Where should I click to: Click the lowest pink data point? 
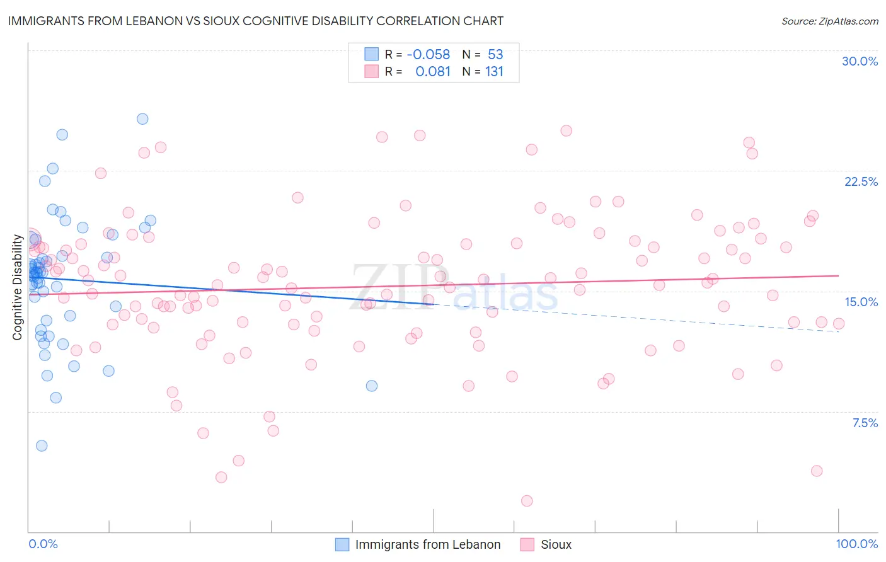pyautogui.click(x=527, y=501)
